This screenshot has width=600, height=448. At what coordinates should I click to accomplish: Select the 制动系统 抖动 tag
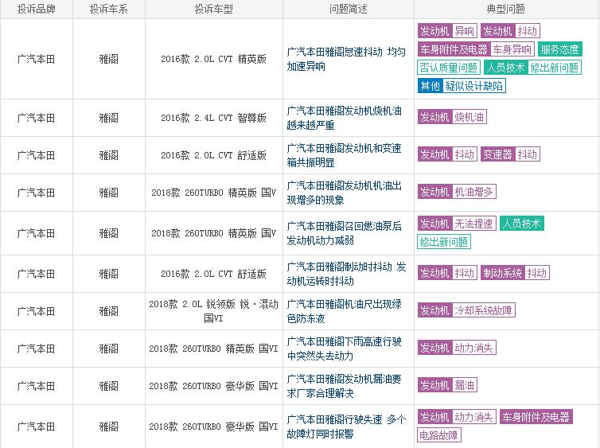click(x=515, y=273)
